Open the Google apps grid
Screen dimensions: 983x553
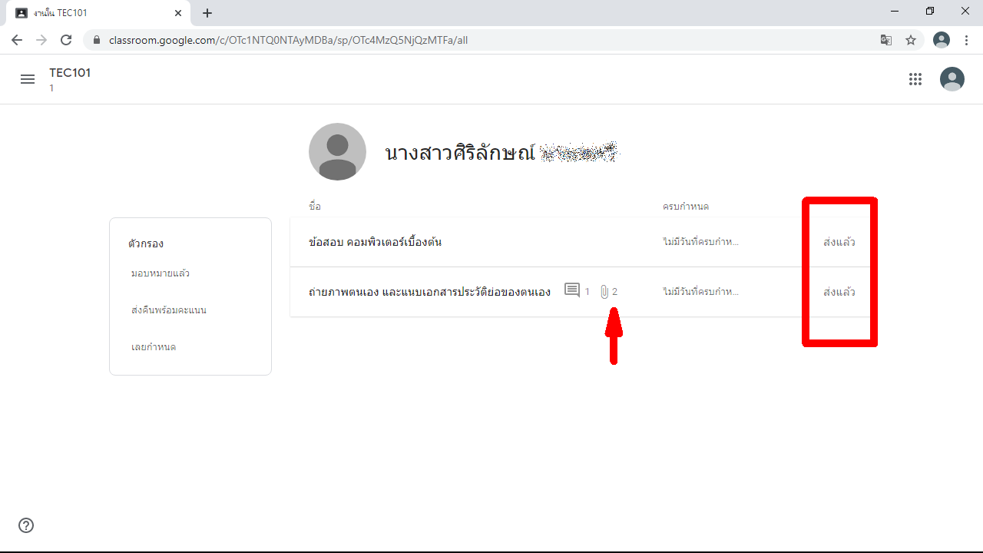(915, 79)
